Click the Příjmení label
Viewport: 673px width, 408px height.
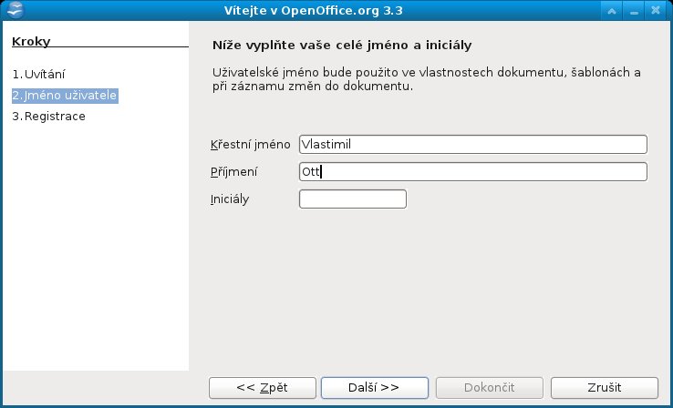pyautogui.click(x=234, y=172)
